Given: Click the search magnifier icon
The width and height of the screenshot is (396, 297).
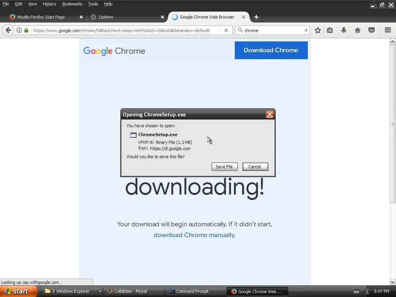Looking at the screenshot, I should pyautogui.click(x=240, y=30).
